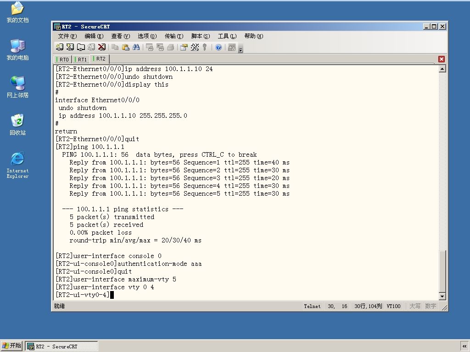Click the Print Selection toolbar icon

tap(160, 47)
